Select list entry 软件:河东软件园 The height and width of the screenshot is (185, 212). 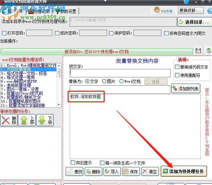click(x=86, y=97)
